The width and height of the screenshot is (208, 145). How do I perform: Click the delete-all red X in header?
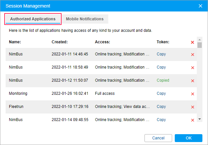point(193,42)
